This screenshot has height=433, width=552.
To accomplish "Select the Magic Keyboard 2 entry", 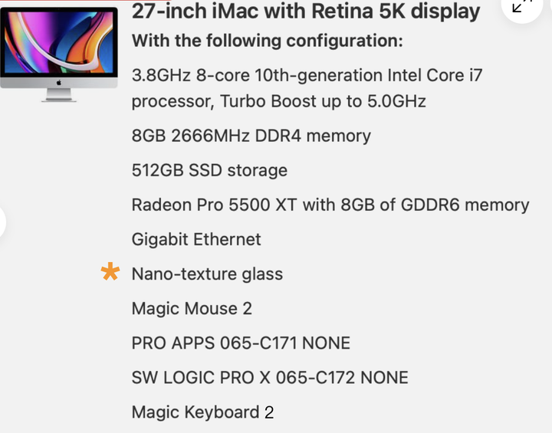I will tap(202, 412).
